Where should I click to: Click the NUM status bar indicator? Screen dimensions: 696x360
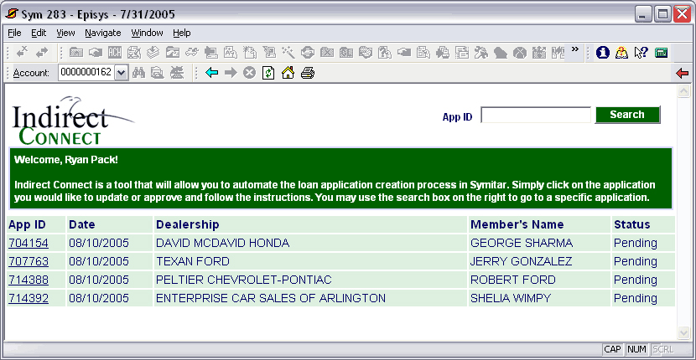636,349
